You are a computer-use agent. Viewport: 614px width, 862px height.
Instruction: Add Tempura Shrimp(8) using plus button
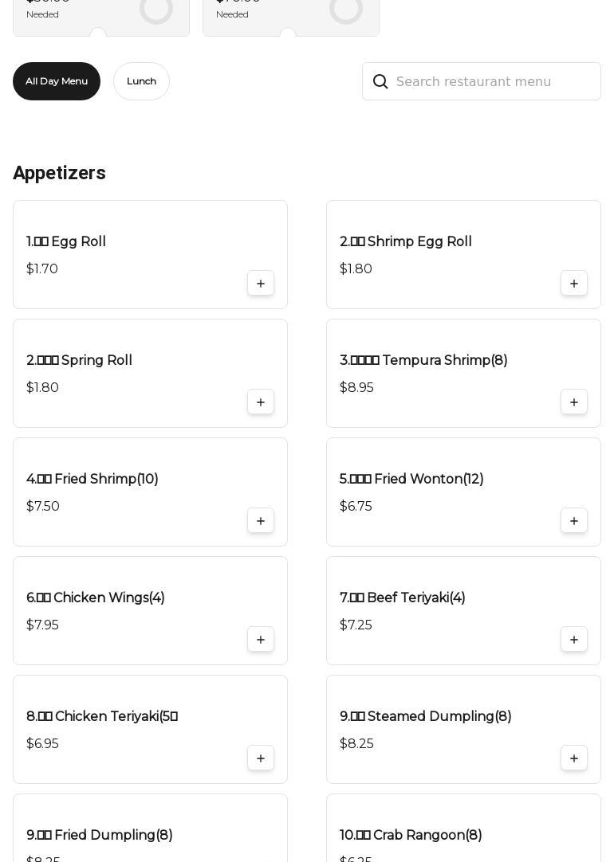pyautogui.click(x=574, y=402)
